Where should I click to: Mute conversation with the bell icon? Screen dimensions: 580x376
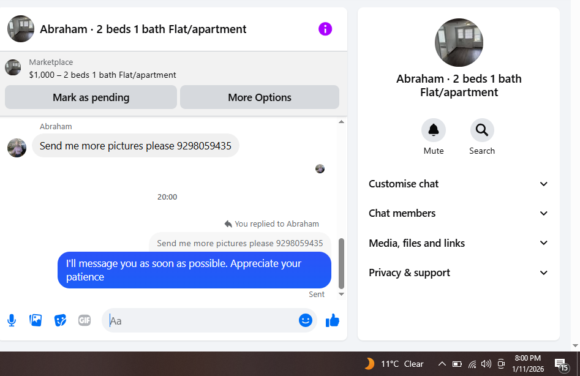pos(434,130)
